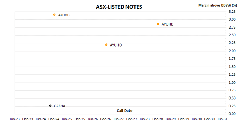Select the AYUHE data label
This screenshot has width=238, height=124.
pyautogui.click(x=167, y=24)
